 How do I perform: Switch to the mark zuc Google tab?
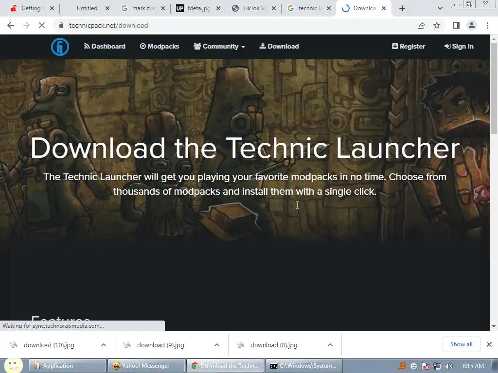(x=138, y=8)
